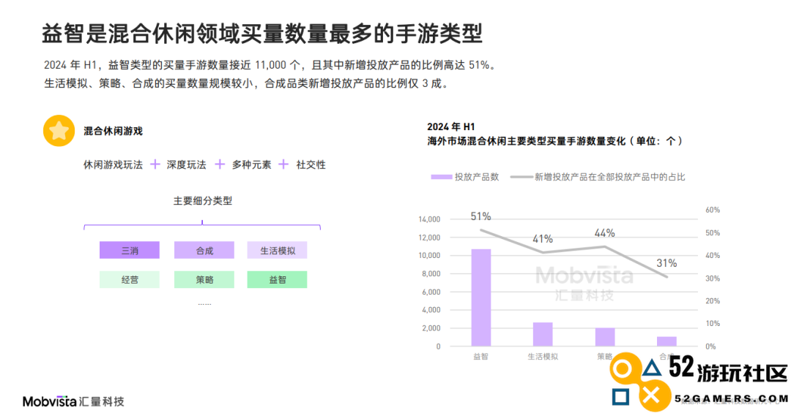This screenshot has width=791, height=413.
Task: Select the green 益智 category box
Action: tap(277, 279)
